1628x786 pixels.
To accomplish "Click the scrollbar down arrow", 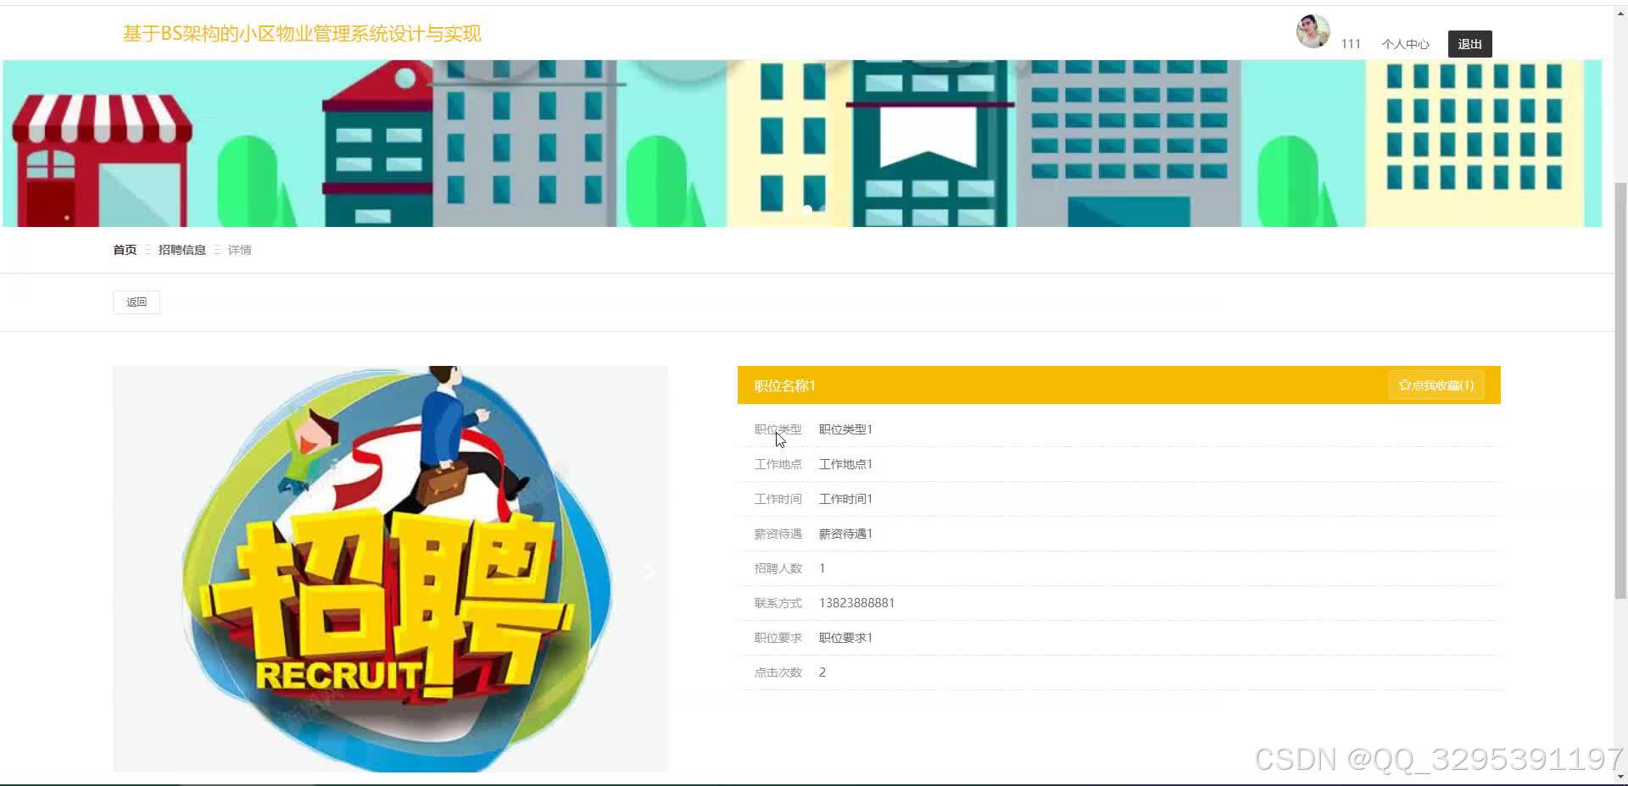I will click(x=1620, y=775).
